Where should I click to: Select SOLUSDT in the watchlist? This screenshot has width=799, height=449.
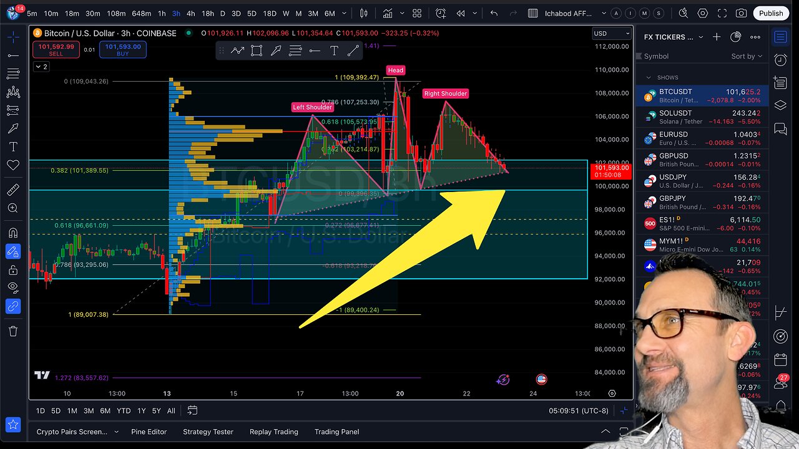click(702, 117)
